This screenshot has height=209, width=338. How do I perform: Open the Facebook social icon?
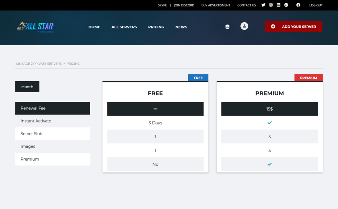(298, 5)
